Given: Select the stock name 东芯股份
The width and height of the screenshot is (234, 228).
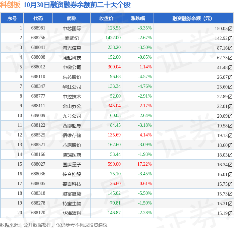Looking at the screenshot, I should tap(72, 77).
